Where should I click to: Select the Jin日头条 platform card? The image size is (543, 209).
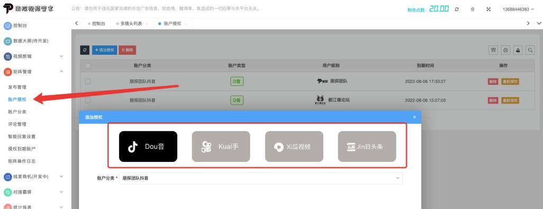coord(367,147)
